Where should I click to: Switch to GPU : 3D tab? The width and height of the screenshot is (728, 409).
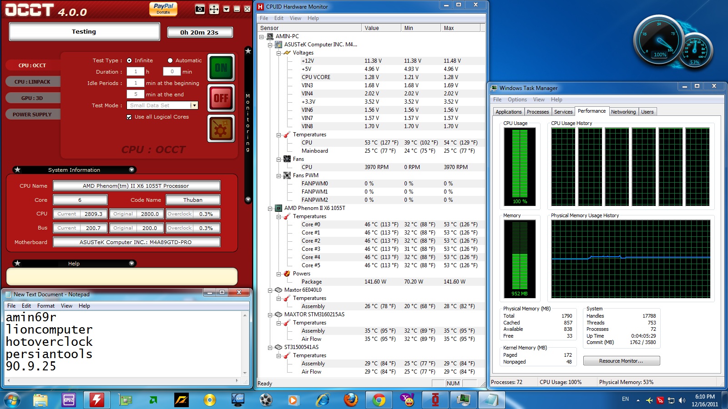(x=32, y=98)
